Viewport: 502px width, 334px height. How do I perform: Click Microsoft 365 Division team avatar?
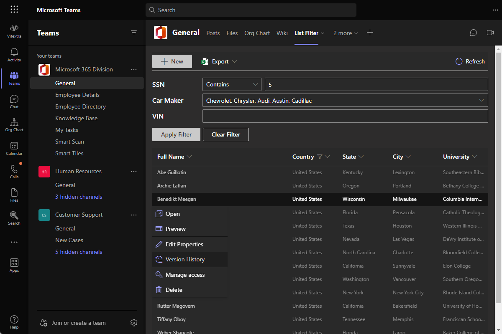pos(44,70)
